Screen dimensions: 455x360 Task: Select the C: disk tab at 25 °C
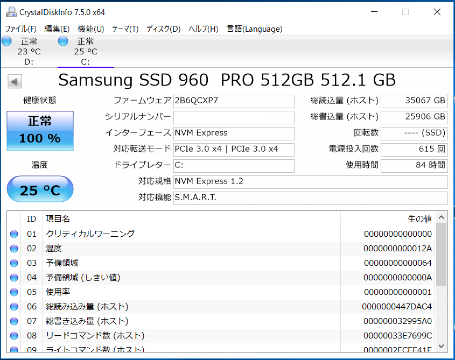(x=86, y=51)
